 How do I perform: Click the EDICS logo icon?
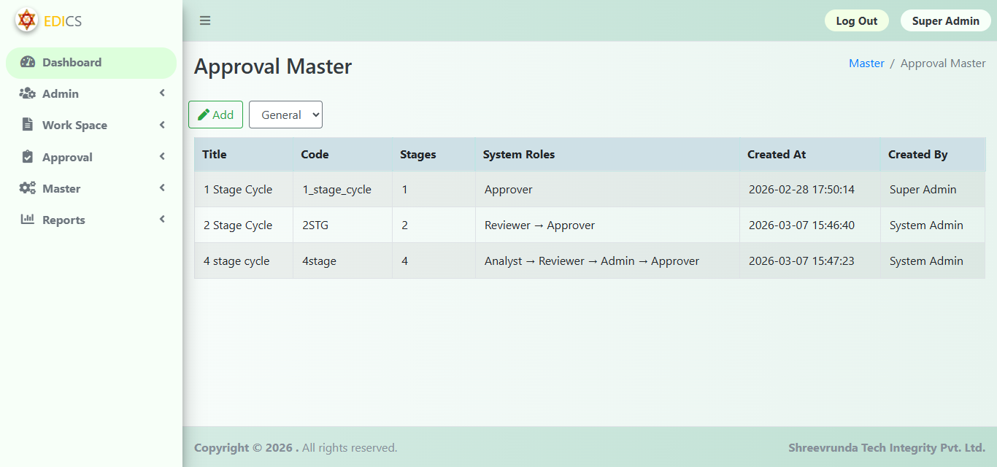[27, 20]
